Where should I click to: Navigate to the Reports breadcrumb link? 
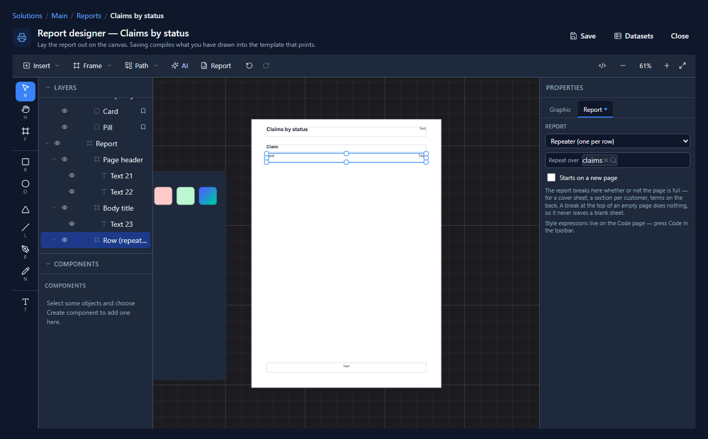(x=88, y=16)
